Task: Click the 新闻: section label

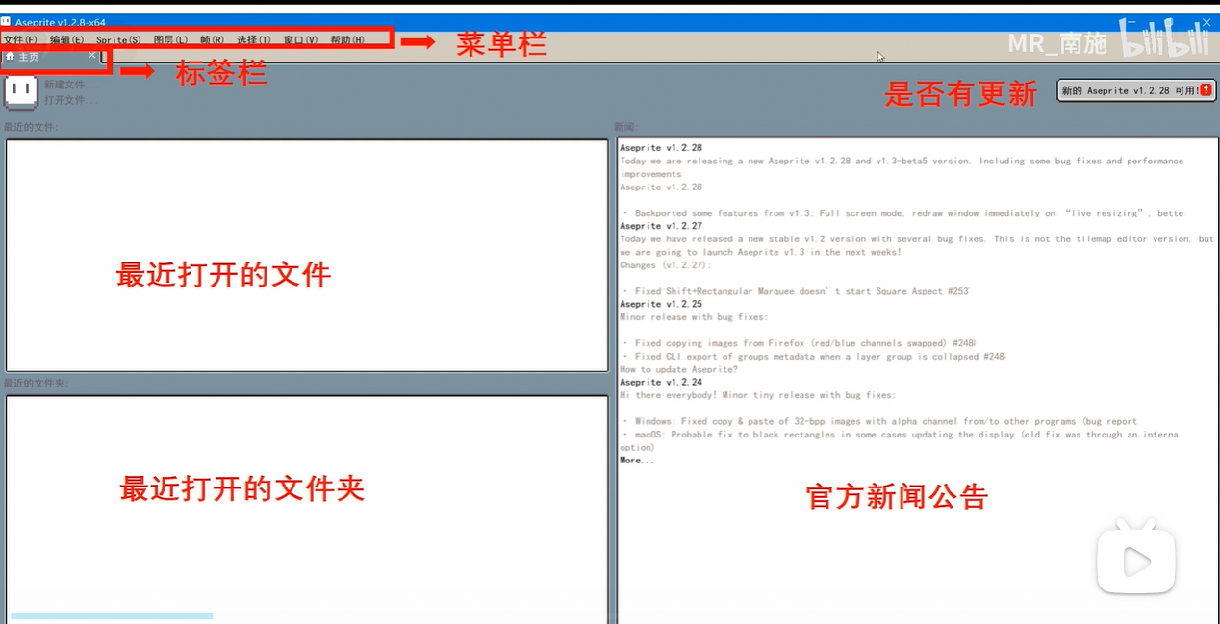Action: [x=625, y=127]
